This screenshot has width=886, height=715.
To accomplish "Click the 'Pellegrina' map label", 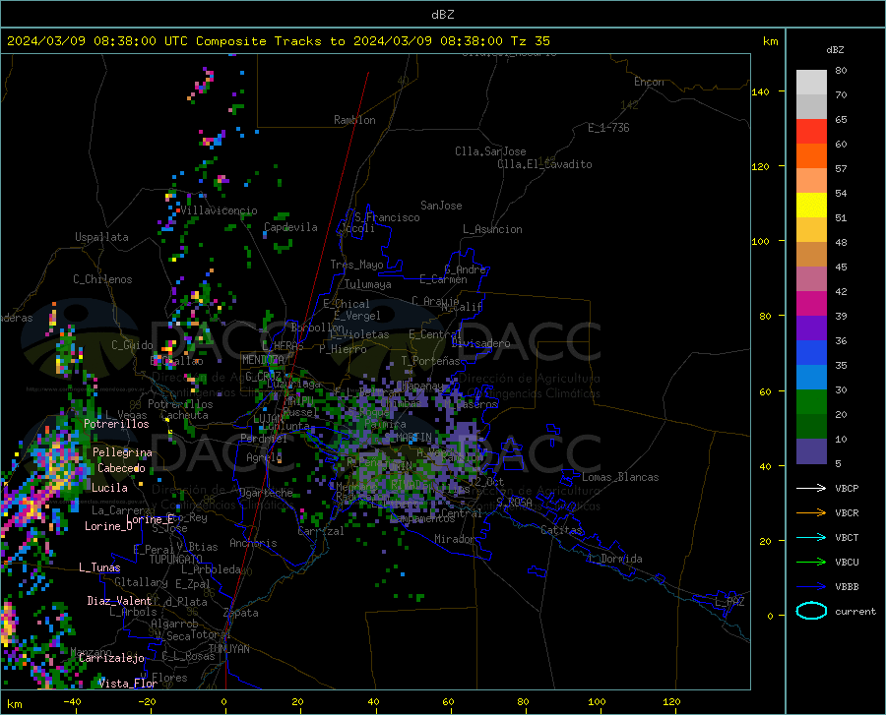I will pyautogui.click(x=122, y=452).
